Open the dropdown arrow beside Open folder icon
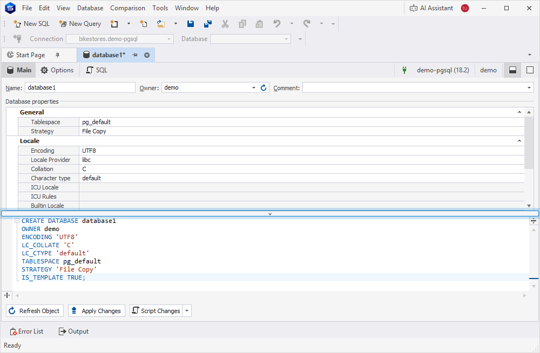540x353 pixels. point(175,24)
